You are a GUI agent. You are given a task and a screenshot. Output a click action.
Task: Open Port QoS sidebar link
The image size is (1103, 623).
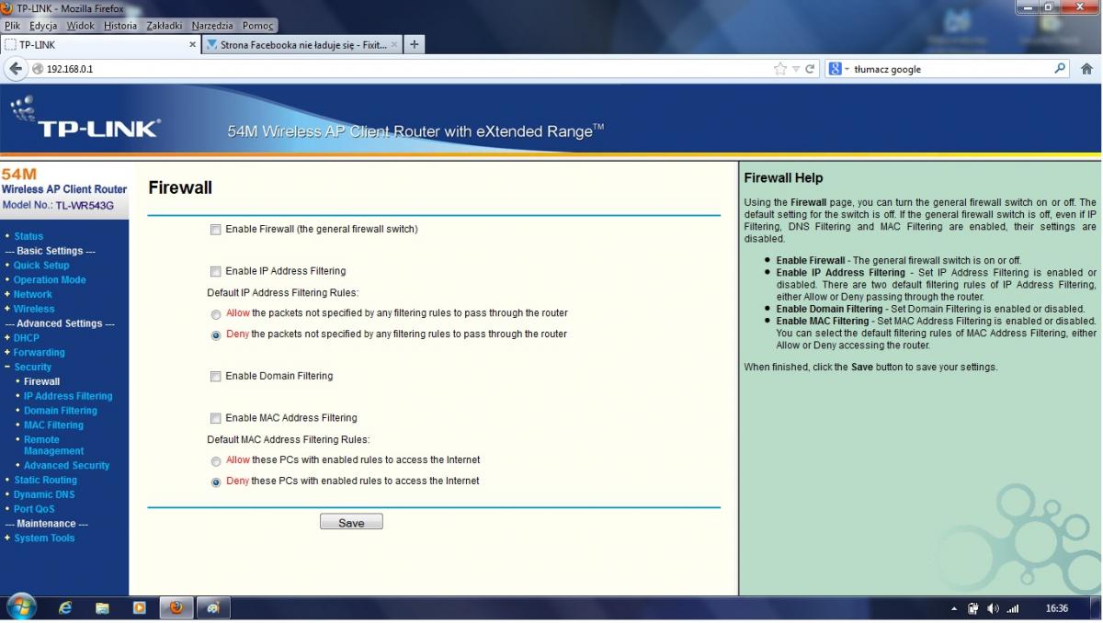[x=34, y=509]
